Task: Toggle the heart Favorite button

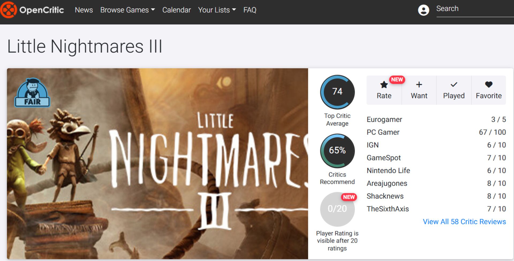Action: tap(489, 85)
